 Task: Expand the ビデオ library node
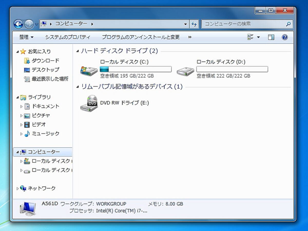coord(22,125)
